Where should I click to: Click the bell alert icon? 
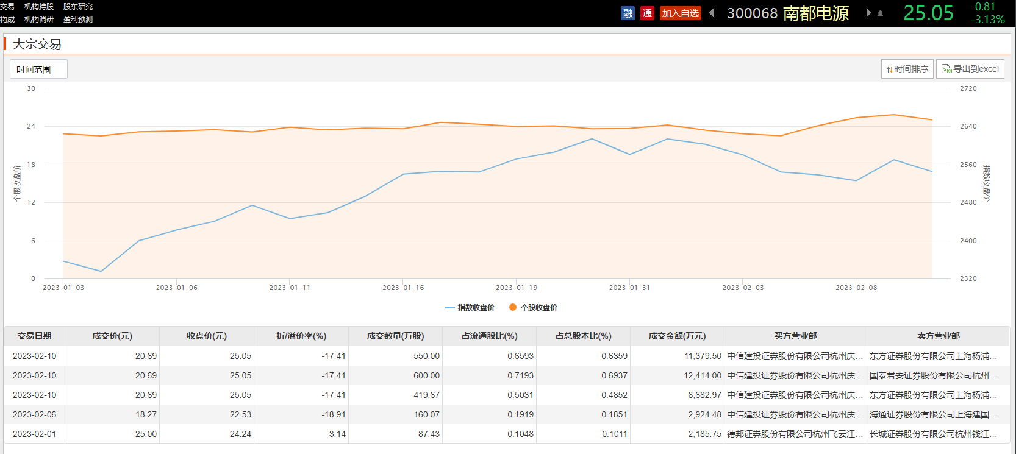[x=880, y=13]
